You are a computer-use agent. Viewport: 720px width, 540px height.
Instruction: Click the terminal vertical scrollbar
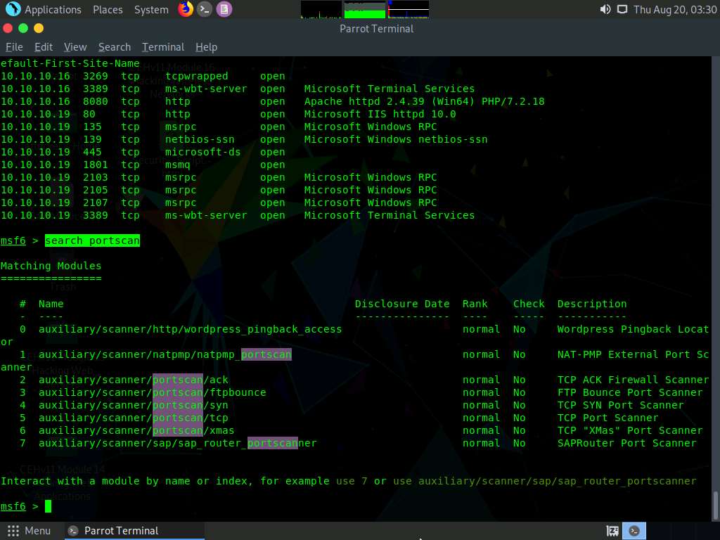(715, 506)
